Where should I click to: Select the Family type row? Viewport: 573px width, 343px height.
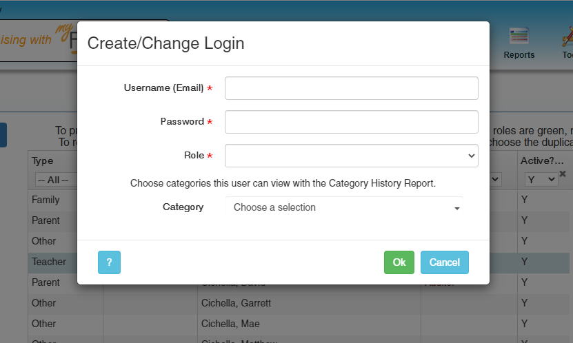point(46,200)
